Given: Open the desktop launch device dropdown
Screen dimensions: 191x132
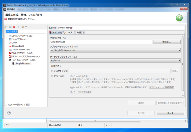Looking at the screenshot, I should [x=120, y=71].
